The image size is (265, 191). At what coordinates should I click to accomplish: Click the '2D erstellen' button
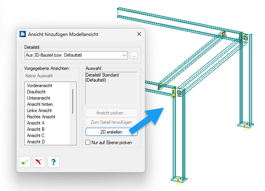click(x=111, y=132)
